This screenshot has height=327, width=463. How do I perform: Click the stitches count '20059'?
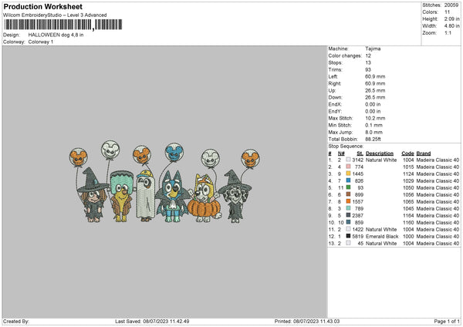tap(451, 5)
